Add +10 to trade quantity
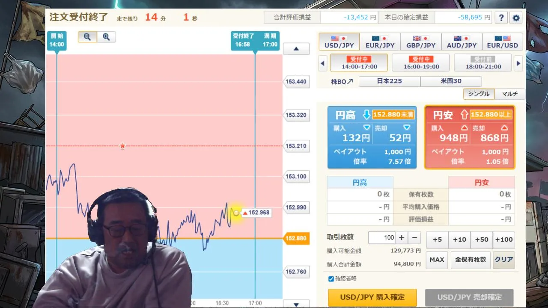 click(x=459, y=240)
